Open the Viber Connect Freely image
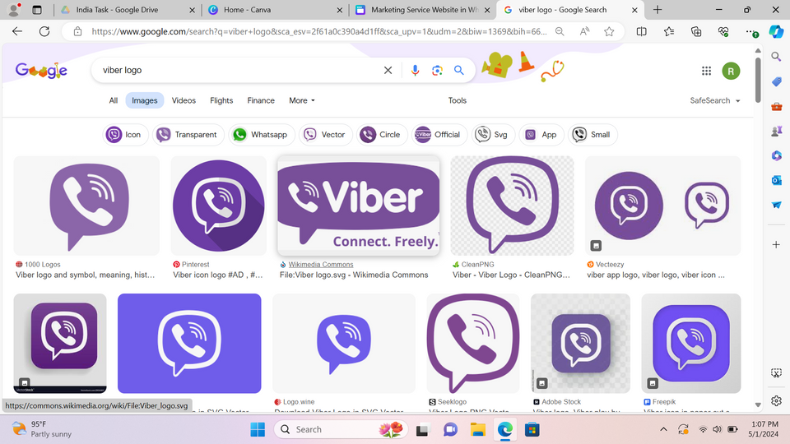 [358, 206]
